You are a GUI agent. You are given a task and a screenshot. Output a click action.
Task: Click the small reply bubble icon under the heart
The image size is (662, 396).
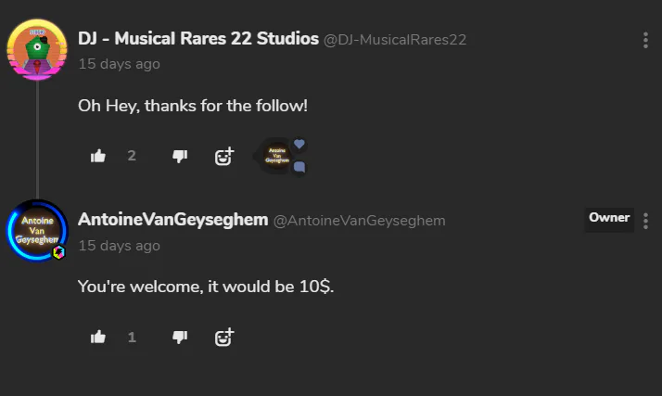[299, 168]
